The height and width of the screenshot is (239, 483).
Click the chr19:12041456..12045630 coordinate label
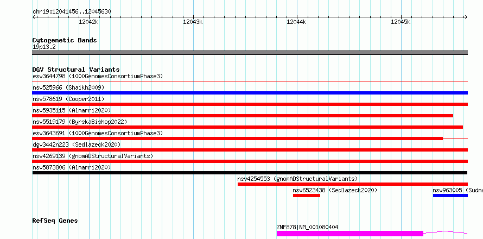click(x=72, y=12)
